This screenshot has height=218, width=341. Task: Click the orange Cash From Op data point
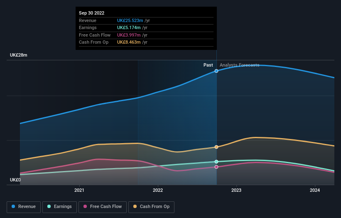(x=216, y=147)
